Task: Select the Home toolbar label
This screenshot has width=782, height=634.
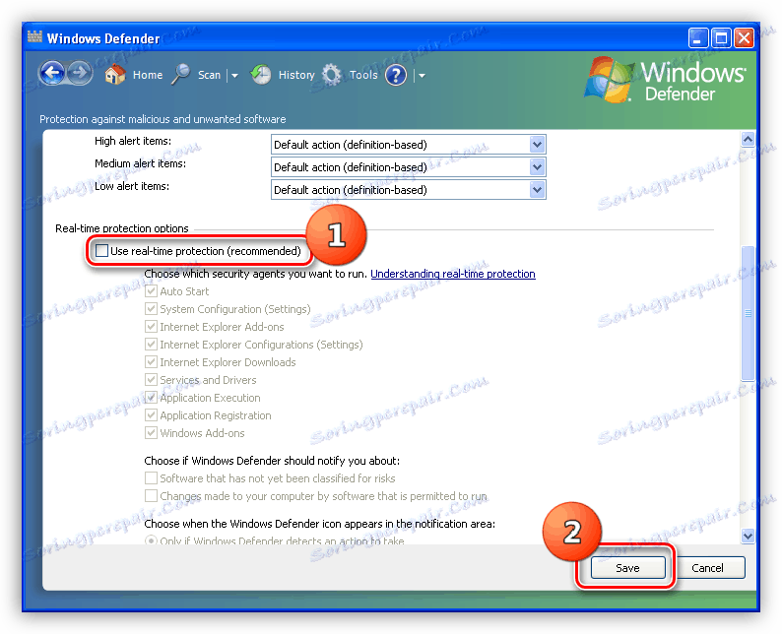Action: pyautogui.click(x=148, y=75)
